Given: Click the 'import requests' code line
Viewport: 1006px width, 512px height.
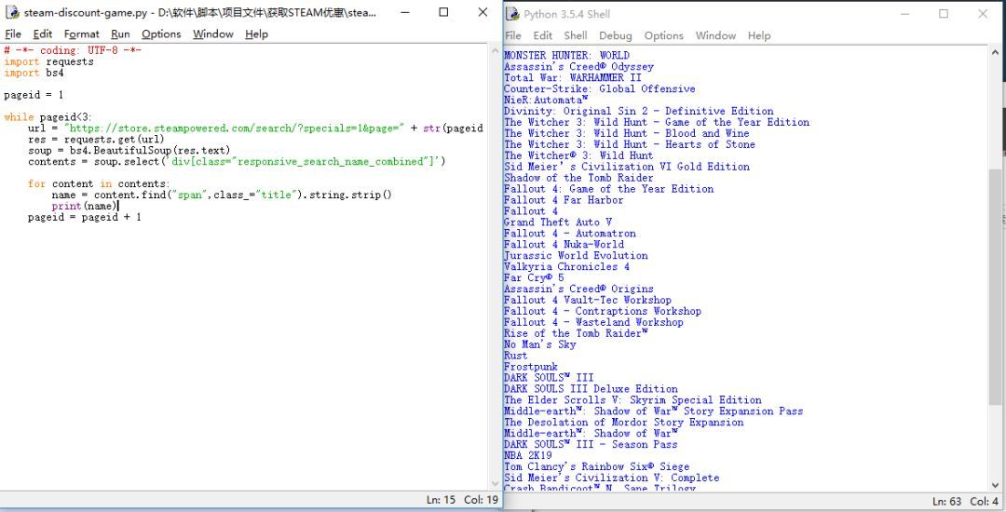Looking at the screenshot, I should pyautogui.click(x=48, y=61).
